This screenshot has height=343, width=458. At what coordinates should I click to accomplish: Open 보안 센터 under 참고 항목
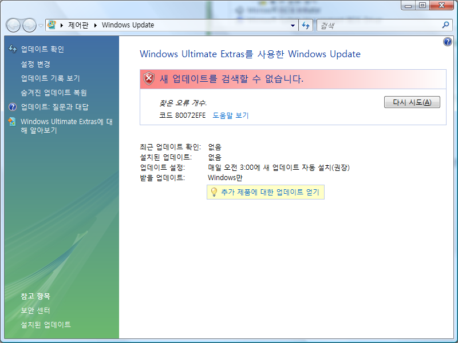coord(35,310)
